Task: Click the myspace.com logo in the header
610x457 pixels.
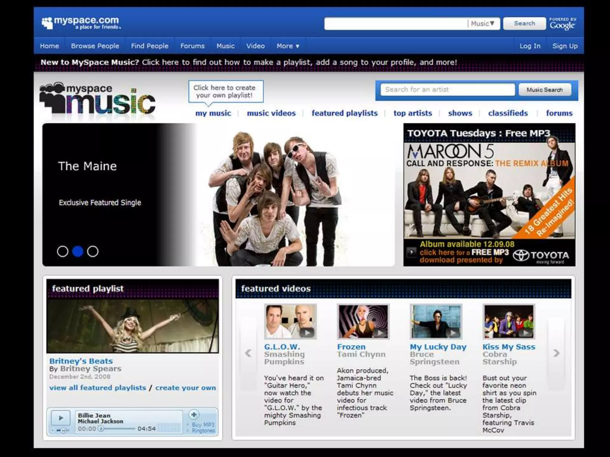Action: tap(81, 23)
